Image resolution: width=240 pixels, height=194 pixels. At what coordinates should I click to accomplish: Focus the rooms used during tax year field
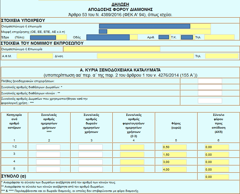(210, 101)
